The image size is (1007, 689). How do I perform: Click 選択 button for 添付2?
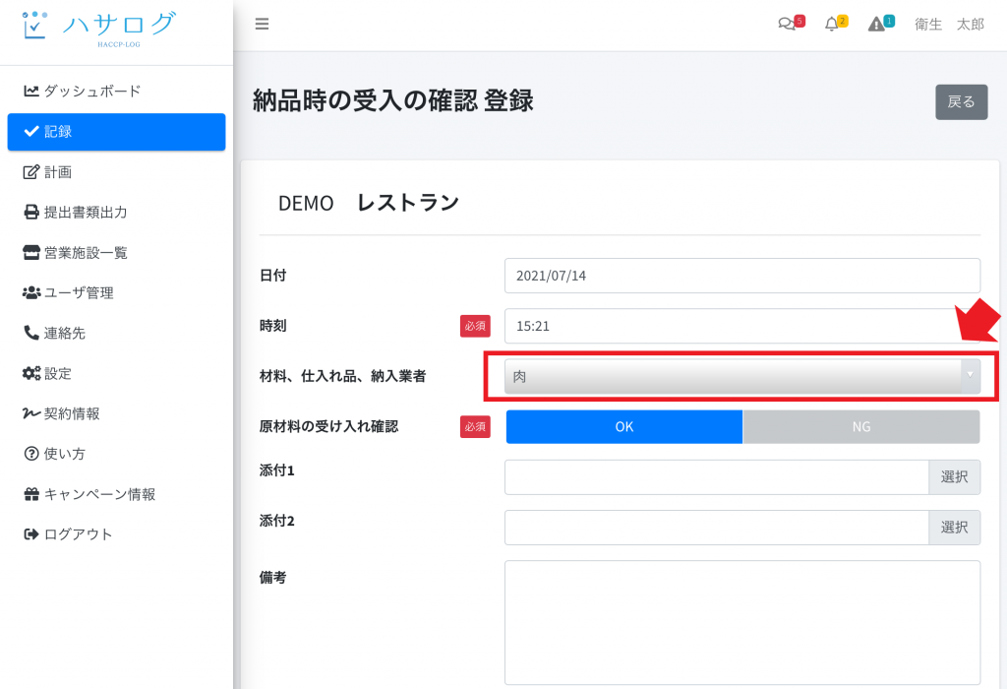[x=954, y=528]
